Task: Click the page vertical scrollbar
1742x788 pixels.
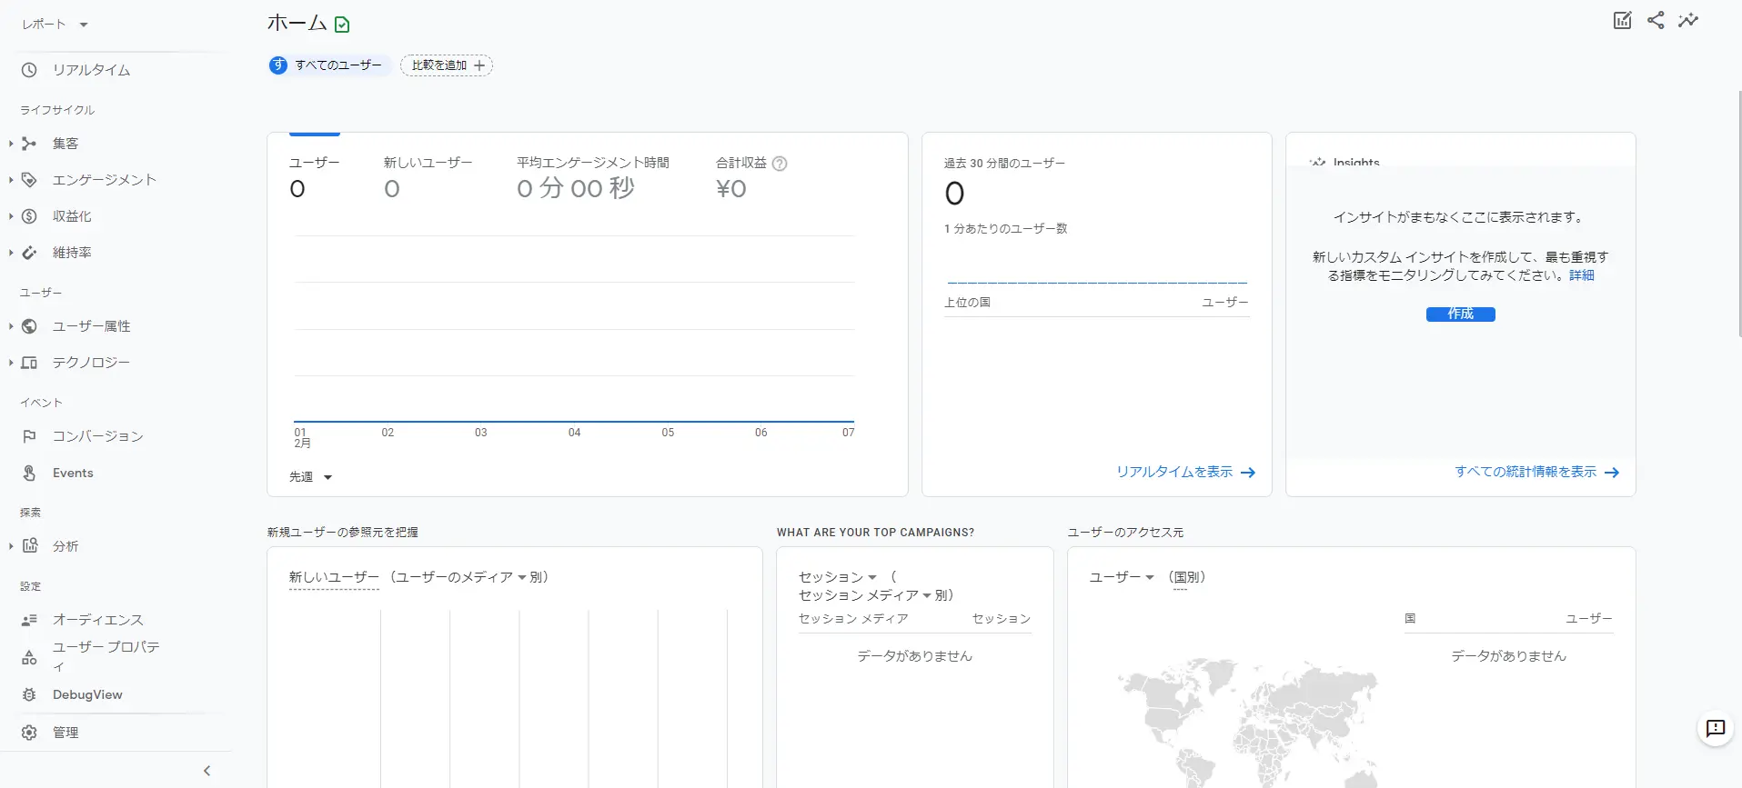Action: click(x=1738, y=214)
